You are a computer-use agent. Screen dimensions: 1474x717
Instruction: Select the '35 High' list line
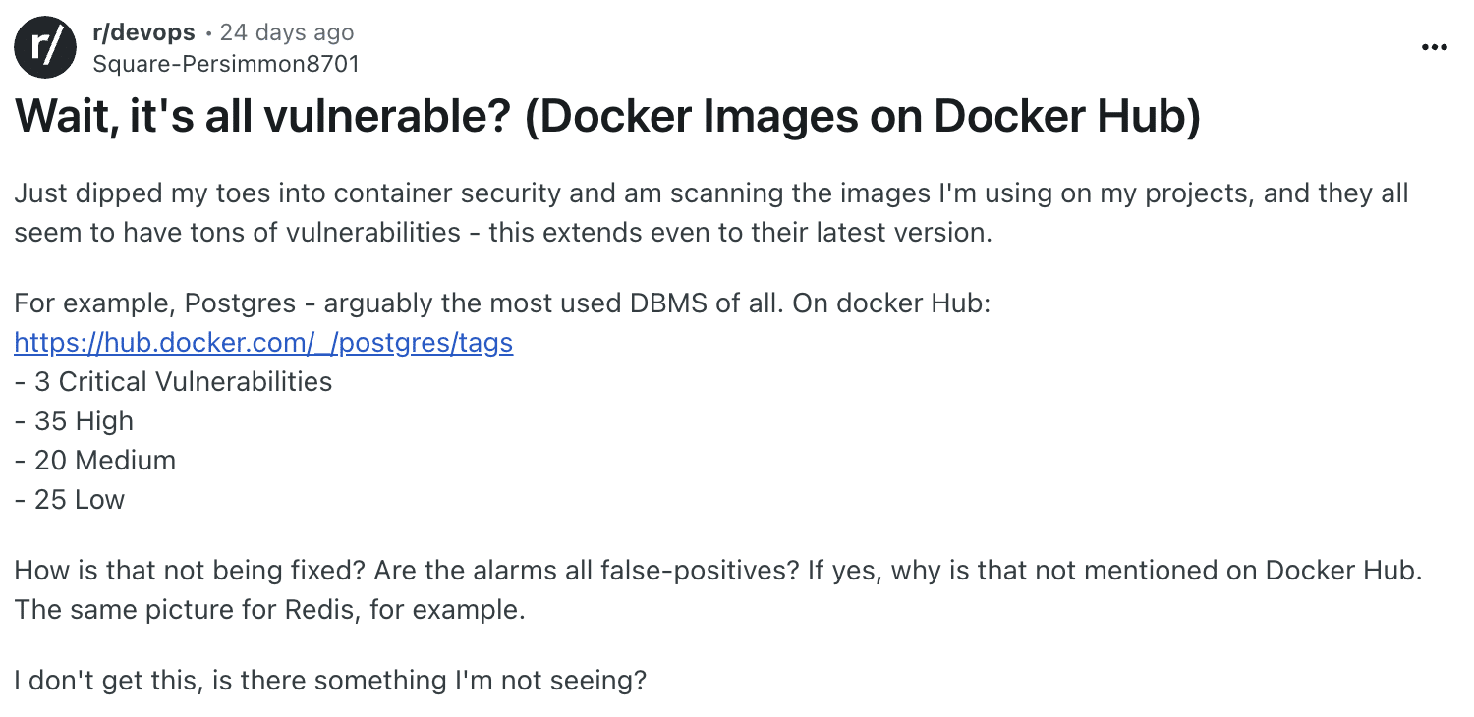coord(74,421)
